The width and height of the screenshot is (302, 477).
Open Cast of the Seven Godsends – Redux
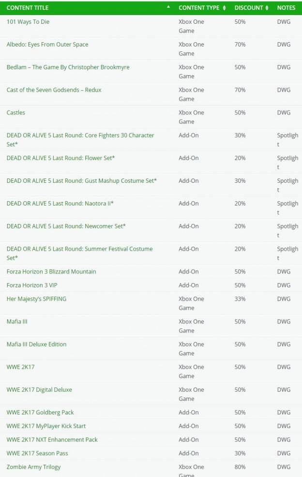point(54,90)
